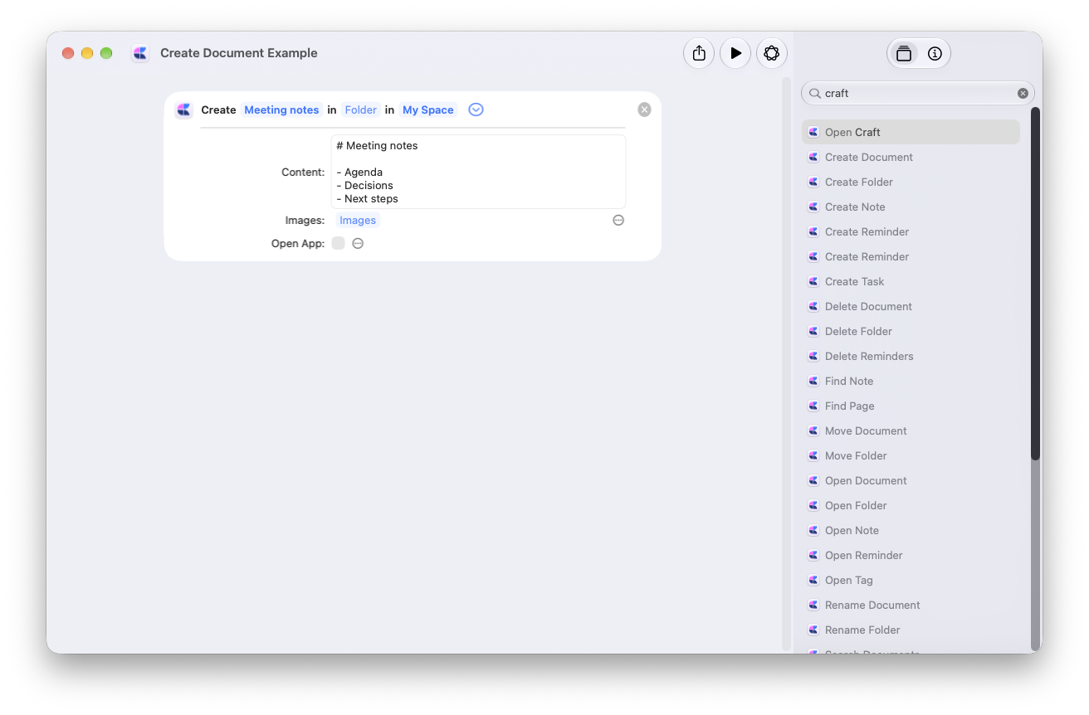The height and width of the screenshot is (715, 1089).
Task: Choose the 'Open Reminder' action
Action: pyautogui.click(x=911, y=555)
